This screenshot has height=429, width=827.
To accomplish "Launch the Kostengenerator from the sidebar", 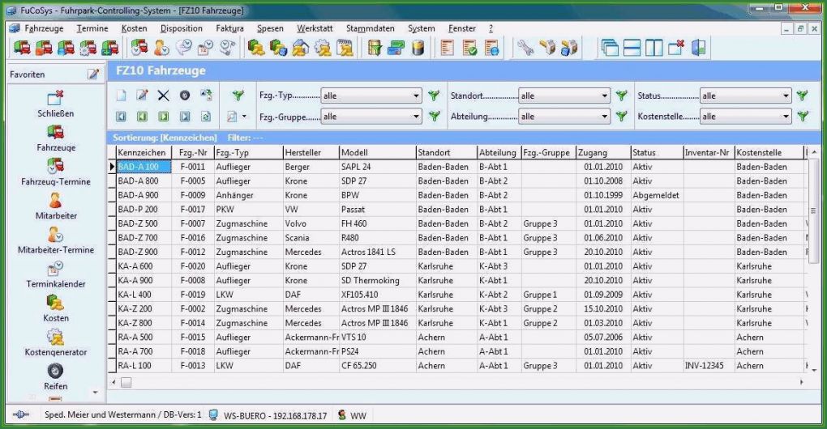I will click(56, 338).
